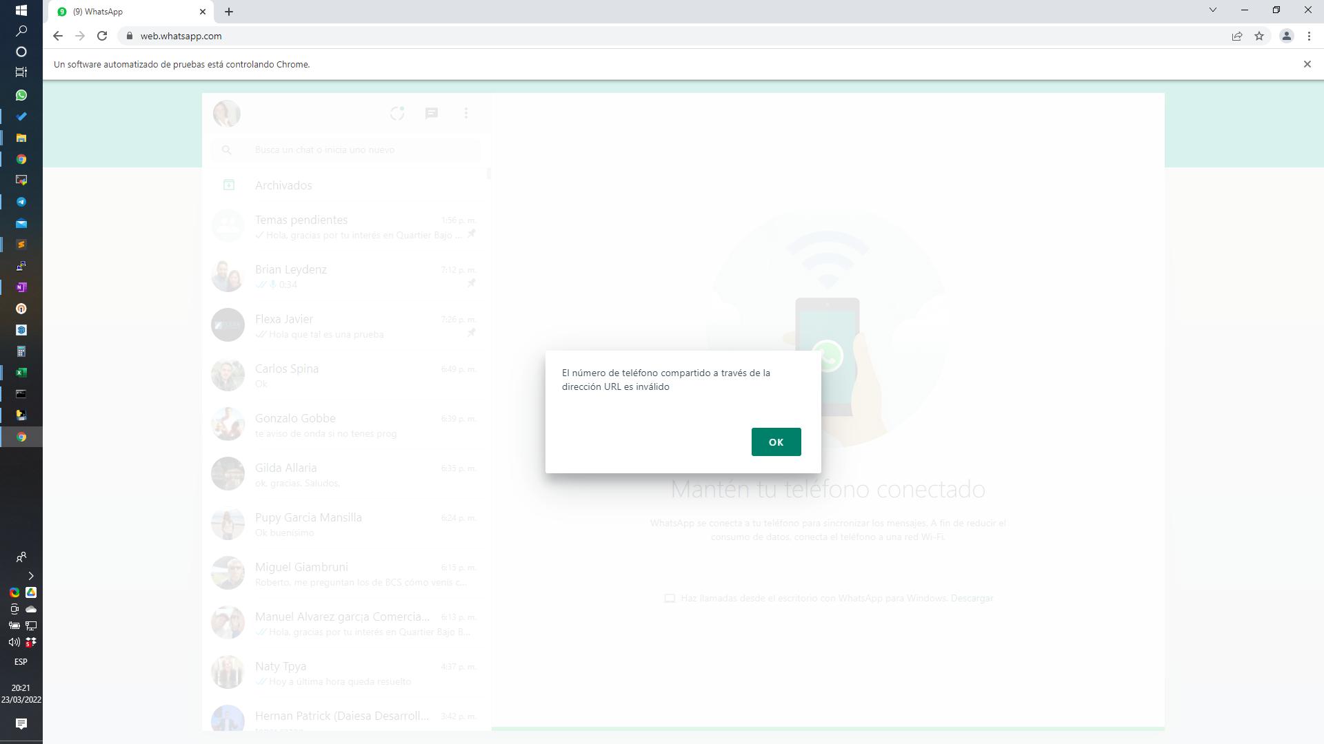
Task: Open Windows notification center
Action: click(21, 723)
